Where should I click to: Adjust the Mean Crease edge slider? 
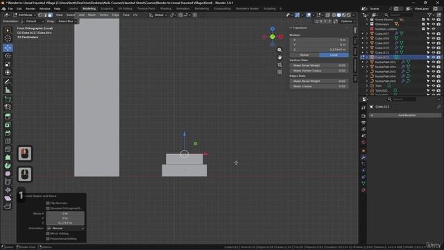point(319,86)
